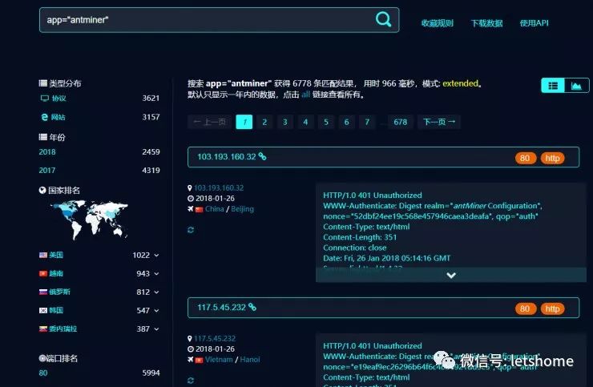Click the location pin icon for 103.193.160.32

tap(189, 188)
